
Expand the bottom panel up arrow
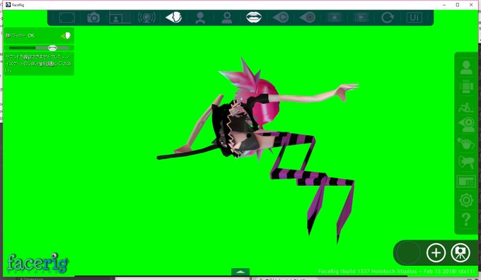(x=240, y=272)
